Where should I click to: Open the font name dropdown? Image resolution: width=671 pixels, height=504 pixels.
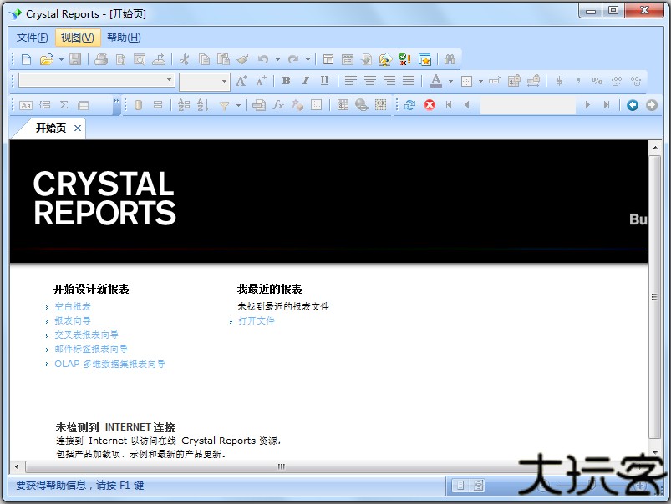click(x=170, y=81)
